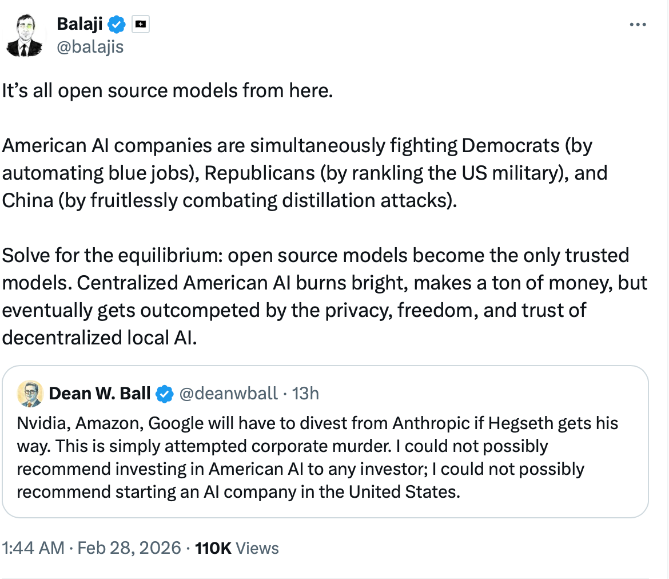Click the paragraph about American AI companies fighting Democrats
The width and height of the screenshot is (669, 579).
point(303,173)
